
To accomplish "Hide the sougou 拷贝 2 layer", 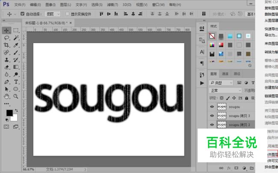I will click(x=212, y=125).
